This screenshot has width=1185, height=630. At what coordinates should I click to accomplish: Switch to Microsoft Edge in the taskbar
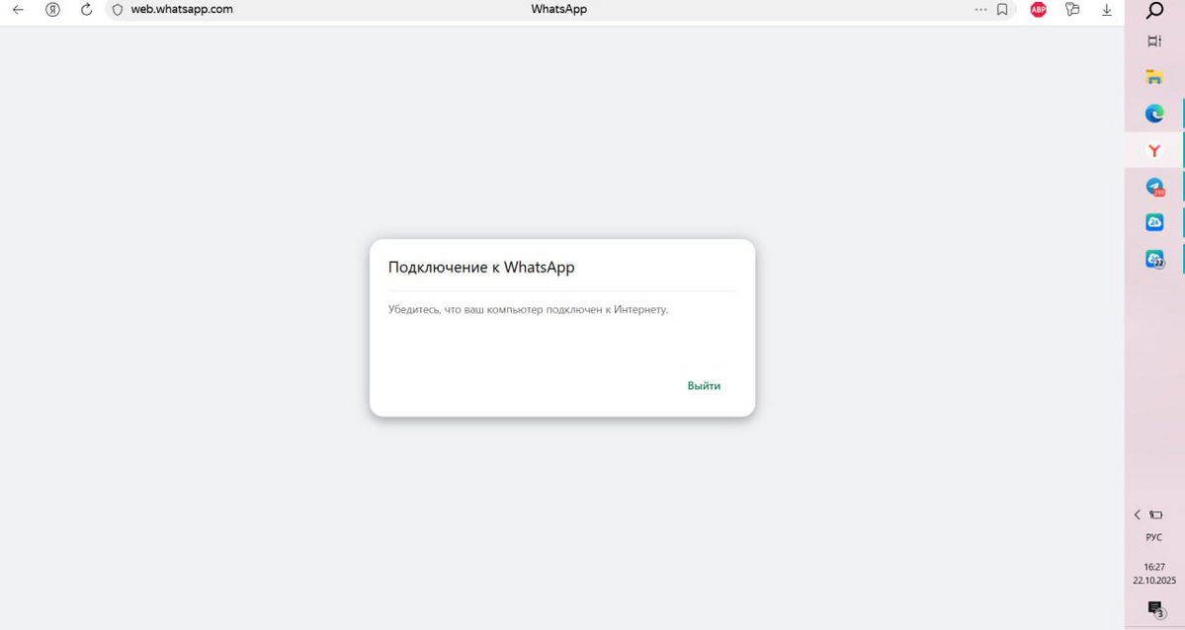[x=1153, y=114]
